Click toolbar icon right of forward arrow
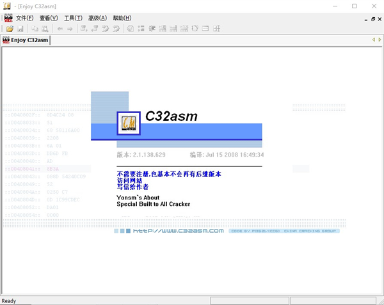Screen dimensions: 384x305 [84, 29]
